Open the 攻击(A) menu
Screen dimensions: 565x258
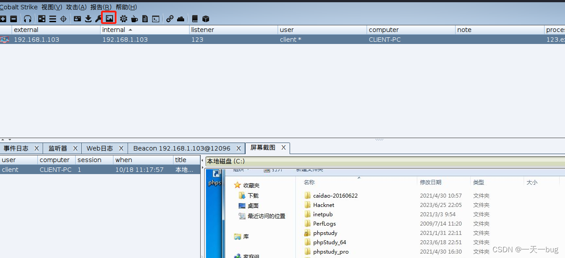(76, 7)
